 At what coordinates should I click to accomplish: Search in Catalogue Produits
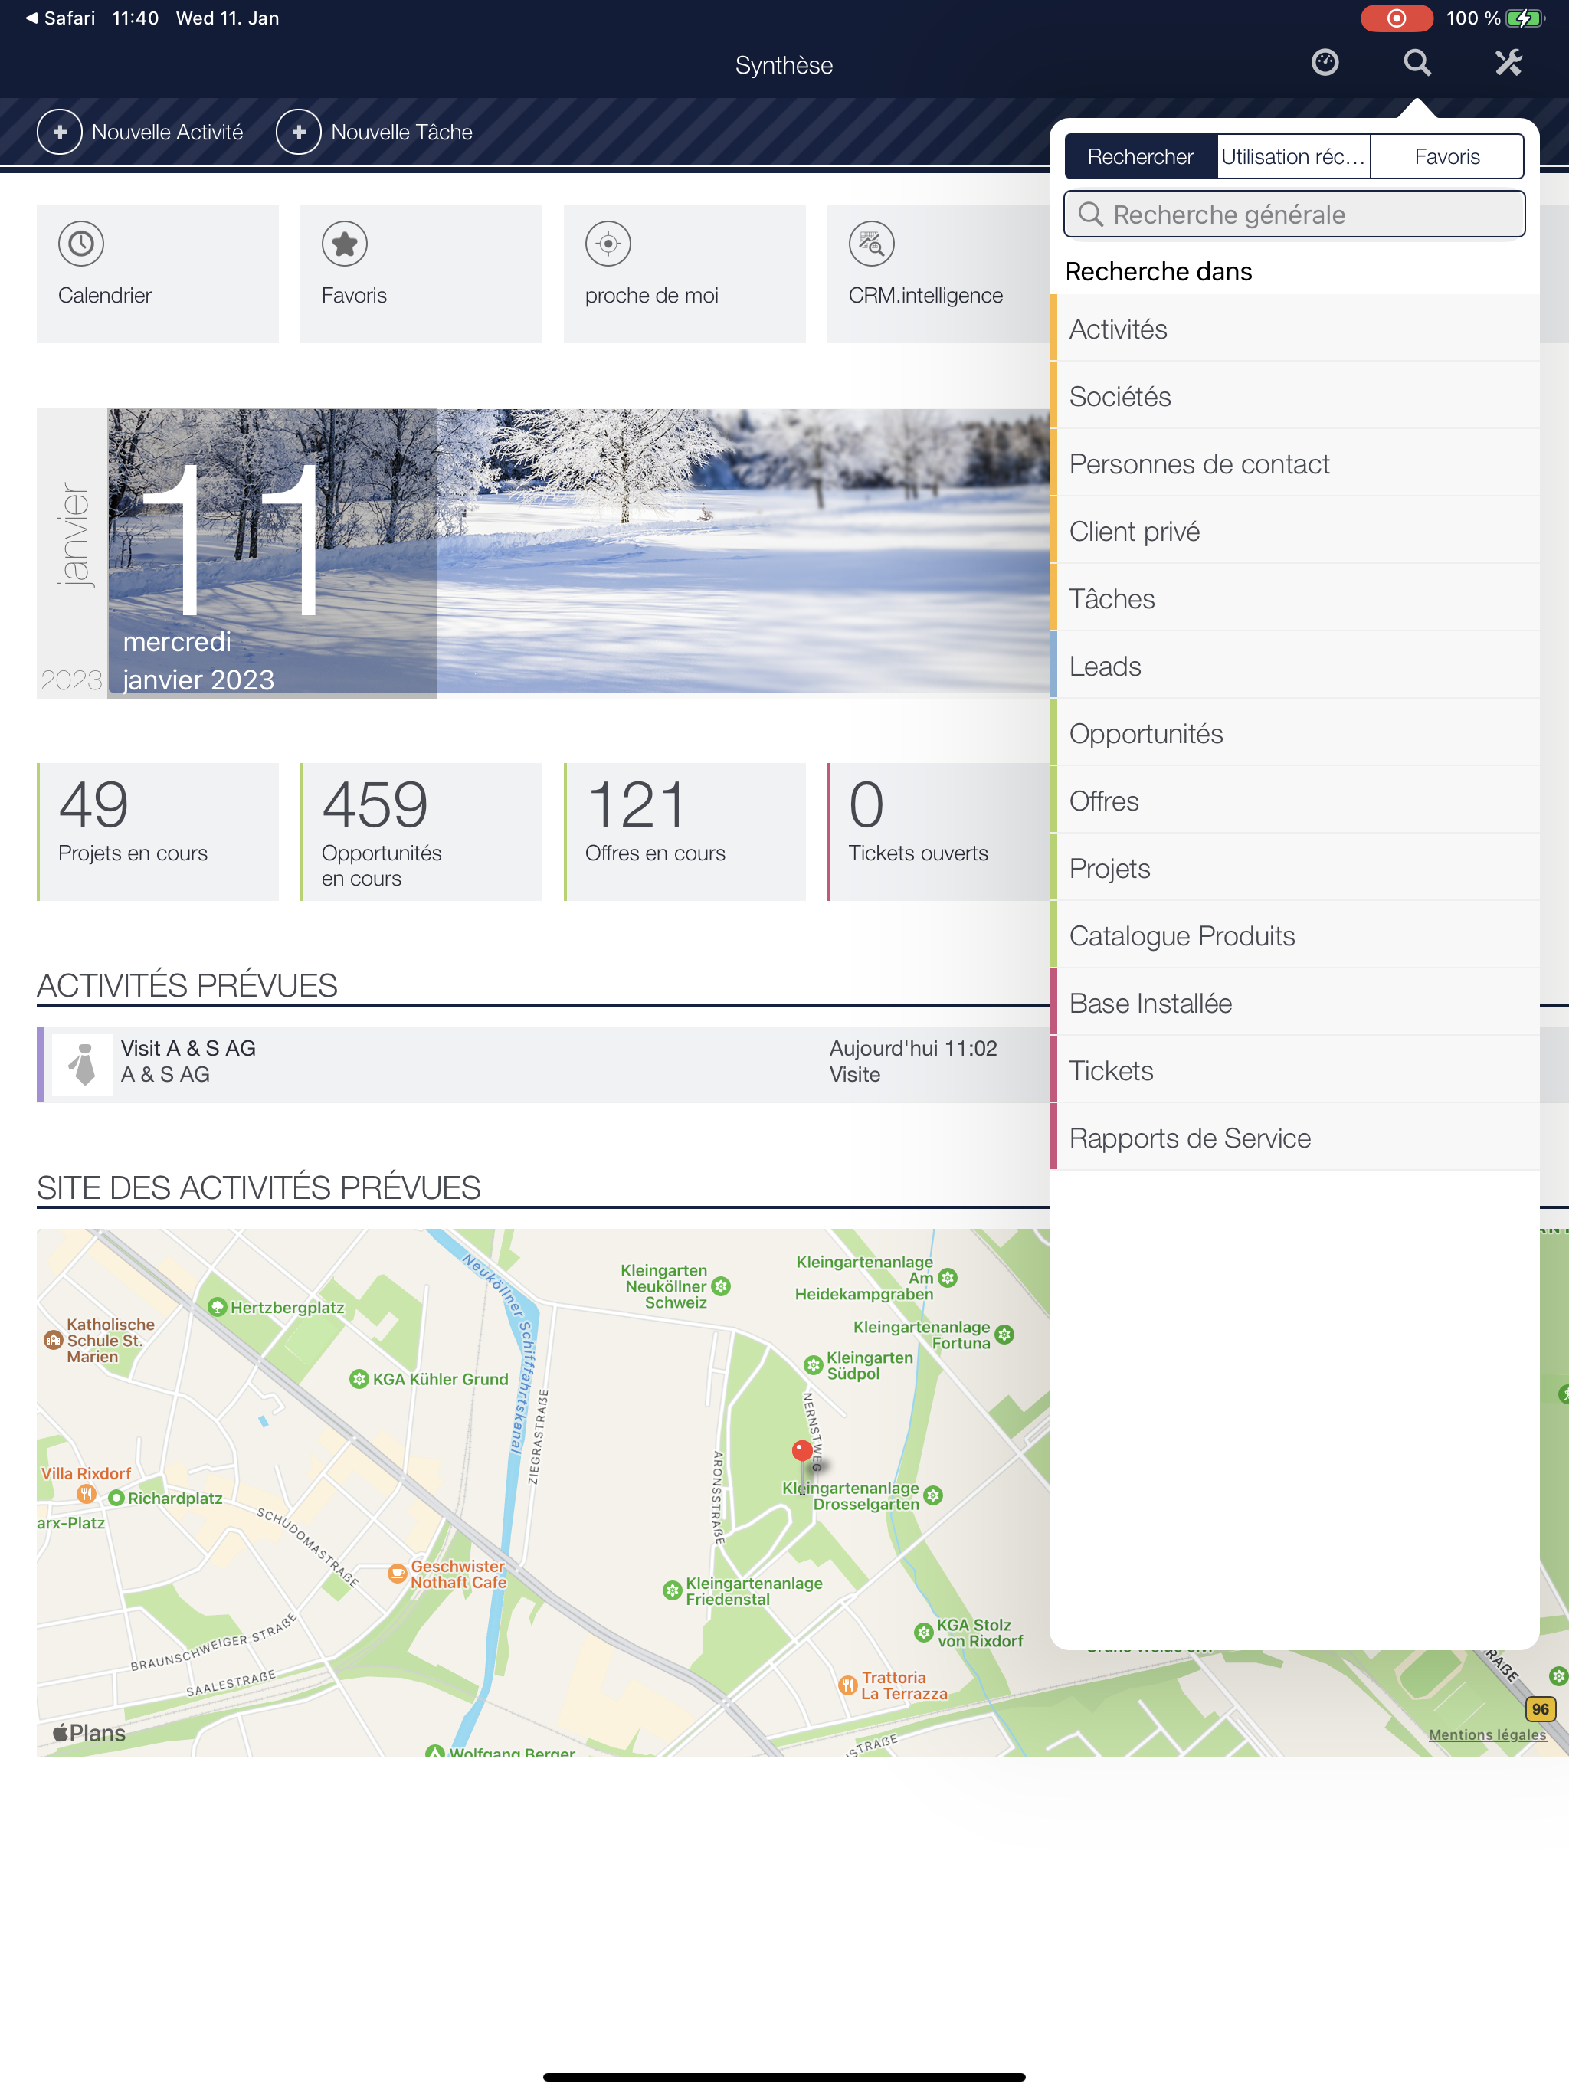click(1294, 935)
